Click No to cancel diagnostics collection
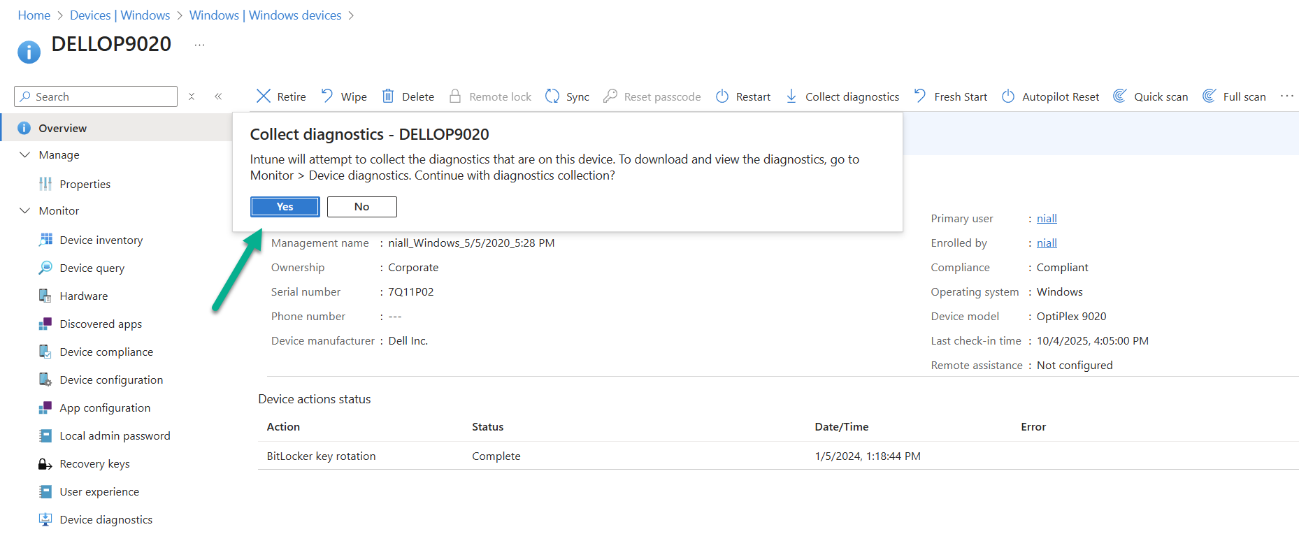 click(x=361, y=207)
